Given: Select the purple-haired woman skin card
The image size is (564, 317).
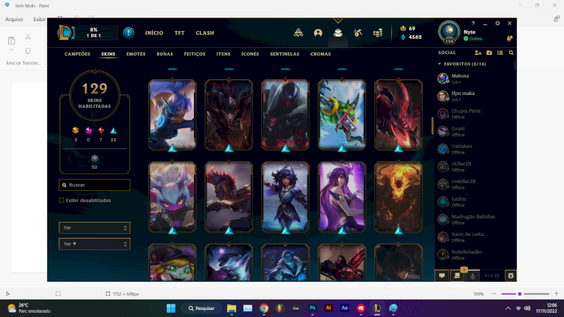Looking at the screenshot, I should (x=342, y=197).
